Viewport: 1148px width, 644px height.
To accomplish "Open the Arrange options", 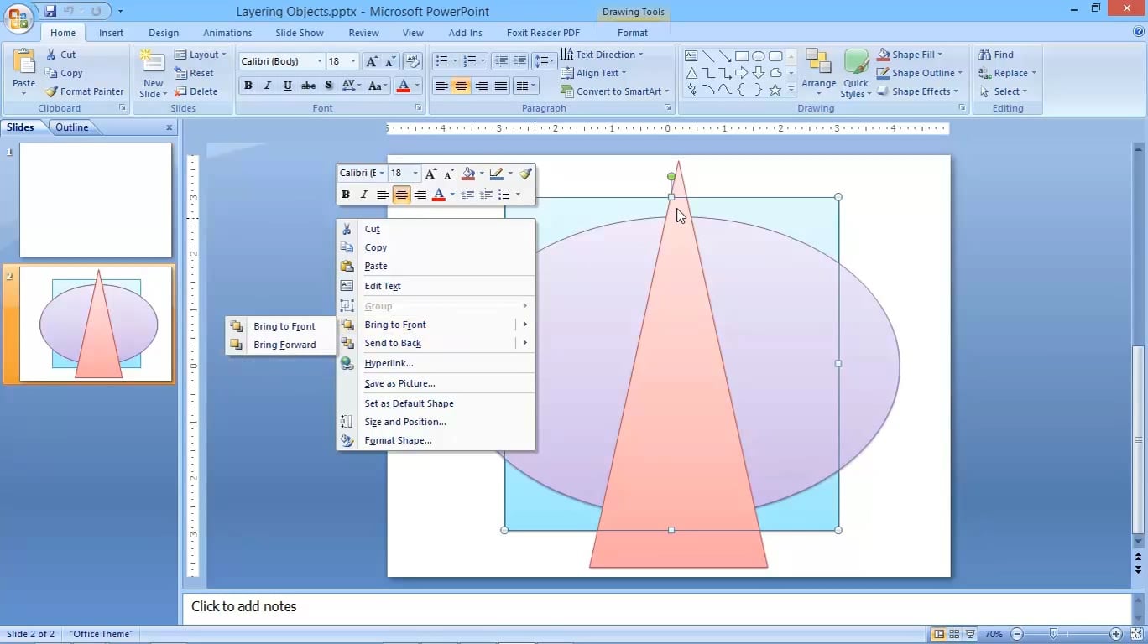I will (818, 74).
